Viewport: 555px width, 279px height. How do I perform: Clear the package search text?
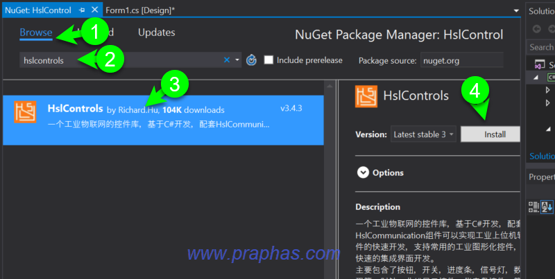pyautogui.click(x=227, y=60)
